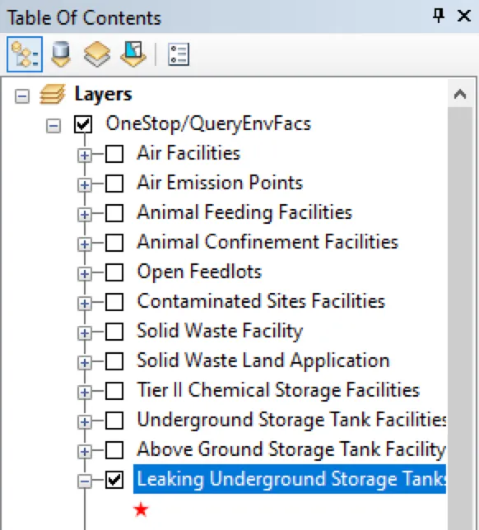
Task: Expand Above Ground Storage Tank Facility layer
Action: [x=85, y=452]
